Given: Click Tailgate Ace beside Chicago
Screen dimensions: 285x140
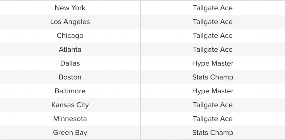Looking at the screenshot, I should [x=213, y=36].
